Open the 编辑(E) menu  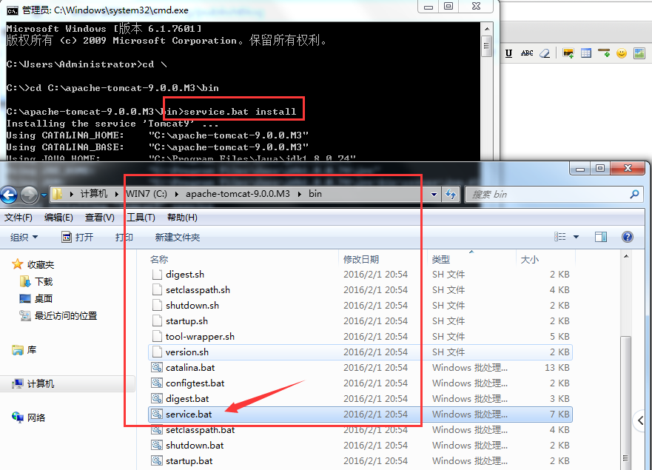click(x=58, y=218)
